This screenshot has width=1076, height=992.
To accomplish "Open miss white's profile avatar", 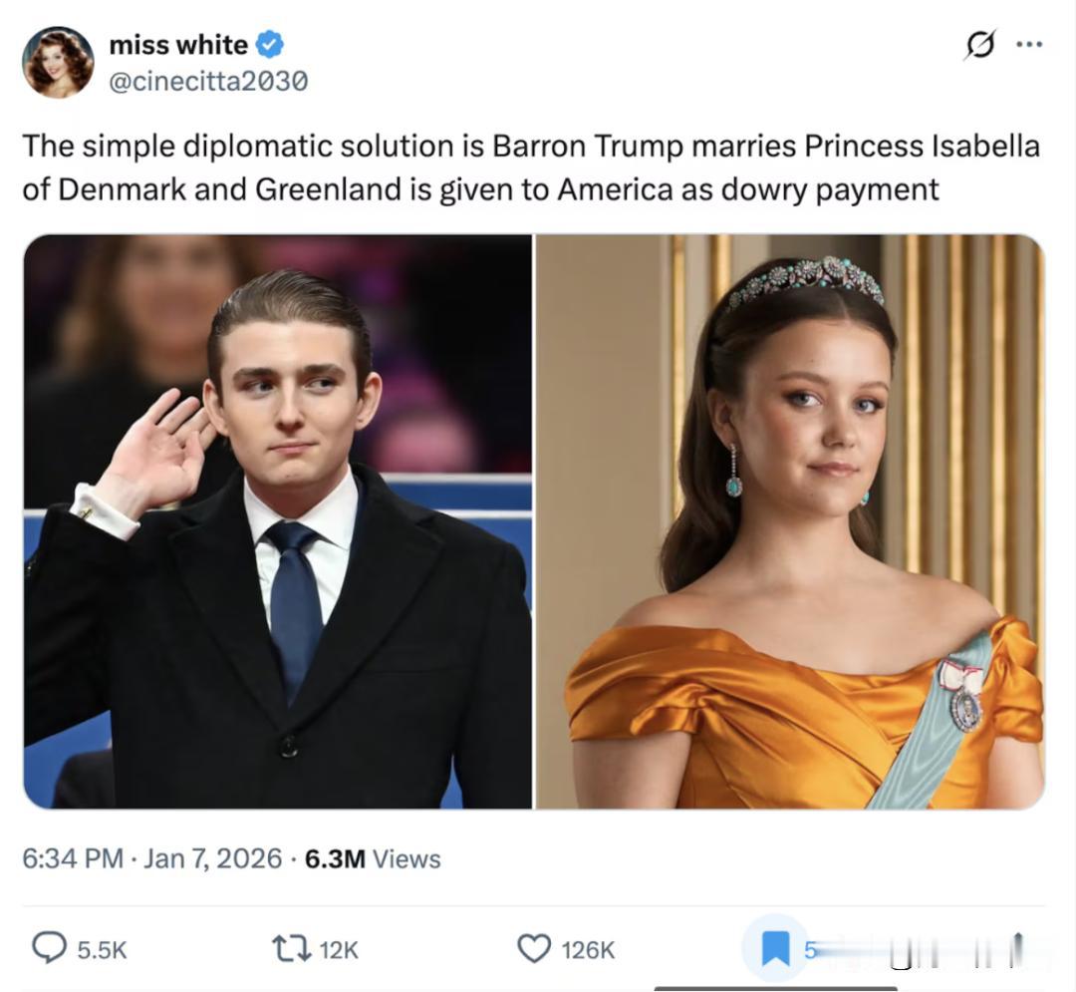I will click(x=58, y=62).
